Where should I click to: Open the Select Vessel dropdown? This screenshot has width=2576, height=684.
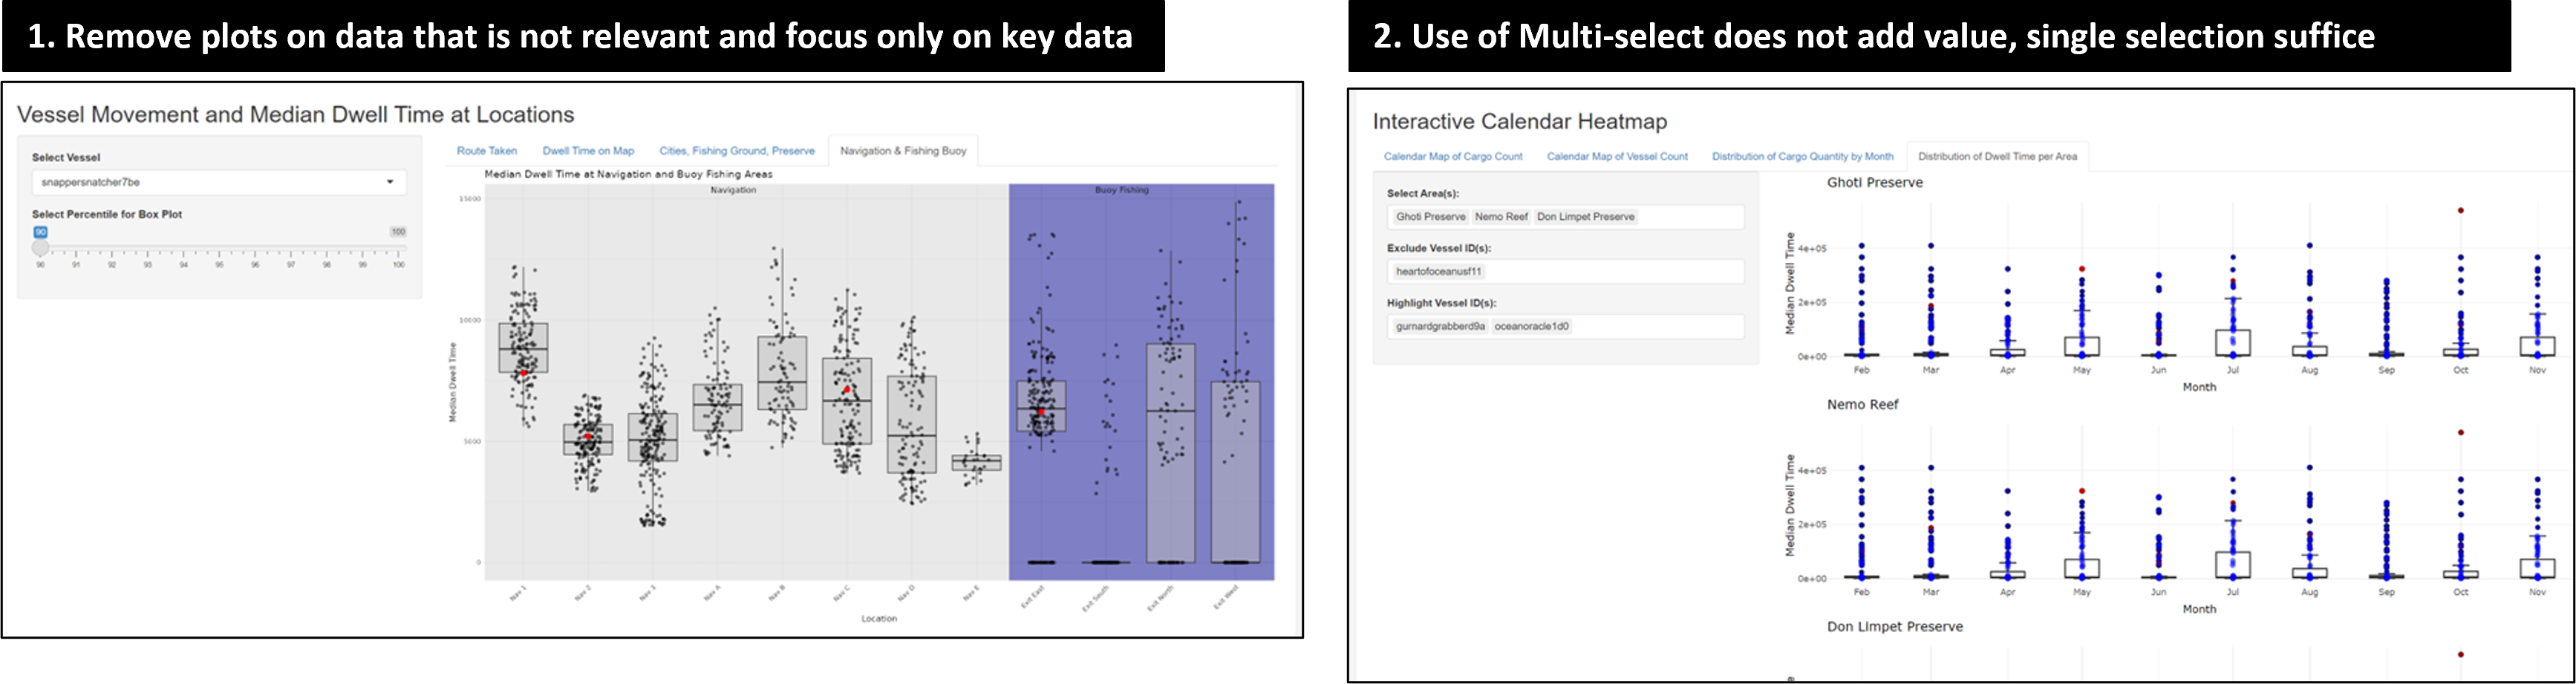tap(219, 183)
